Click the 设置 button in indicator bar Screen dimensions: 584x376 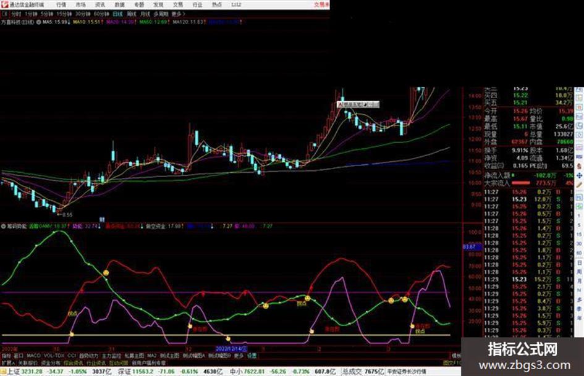[x=252, y=356]
